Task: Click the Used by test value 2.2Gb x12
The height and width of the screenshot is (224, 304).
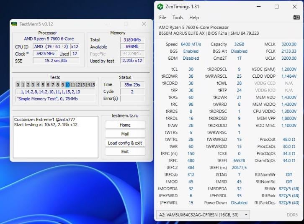Action: (132, 61)
